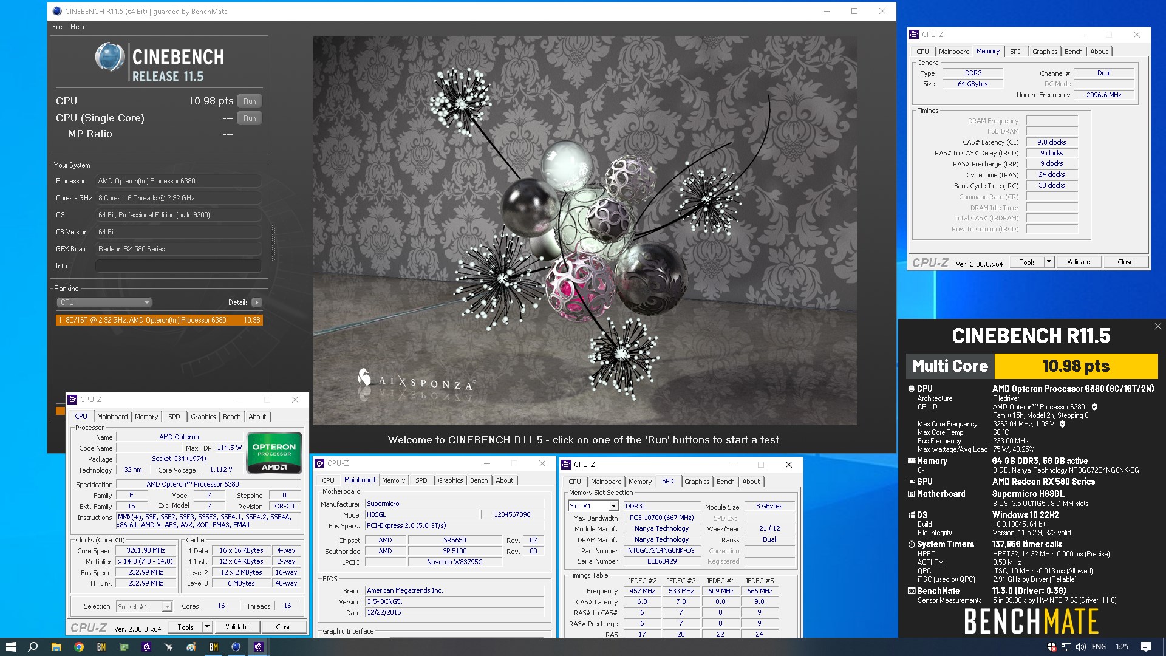
Task: Click the ENG language indicator
Action: [x=1099, y=647]
